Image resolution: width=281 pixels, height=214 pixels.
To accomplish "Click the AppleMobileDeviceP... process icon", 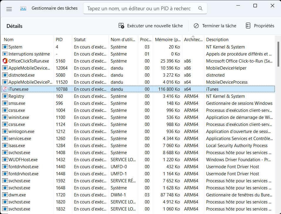I will click(5, 82).
